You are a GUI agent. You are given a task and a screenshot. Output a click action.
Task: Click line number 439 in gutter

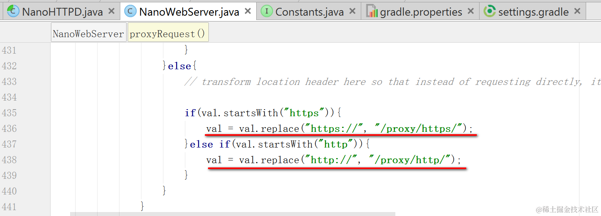(9, 175)
